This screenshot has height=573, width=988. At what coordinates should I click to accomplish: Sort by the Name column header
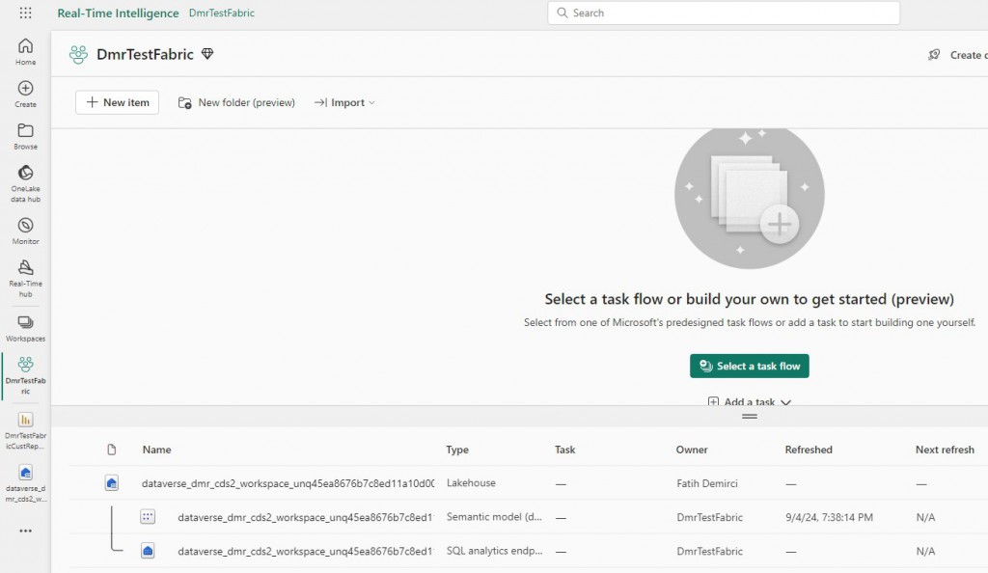157,450
